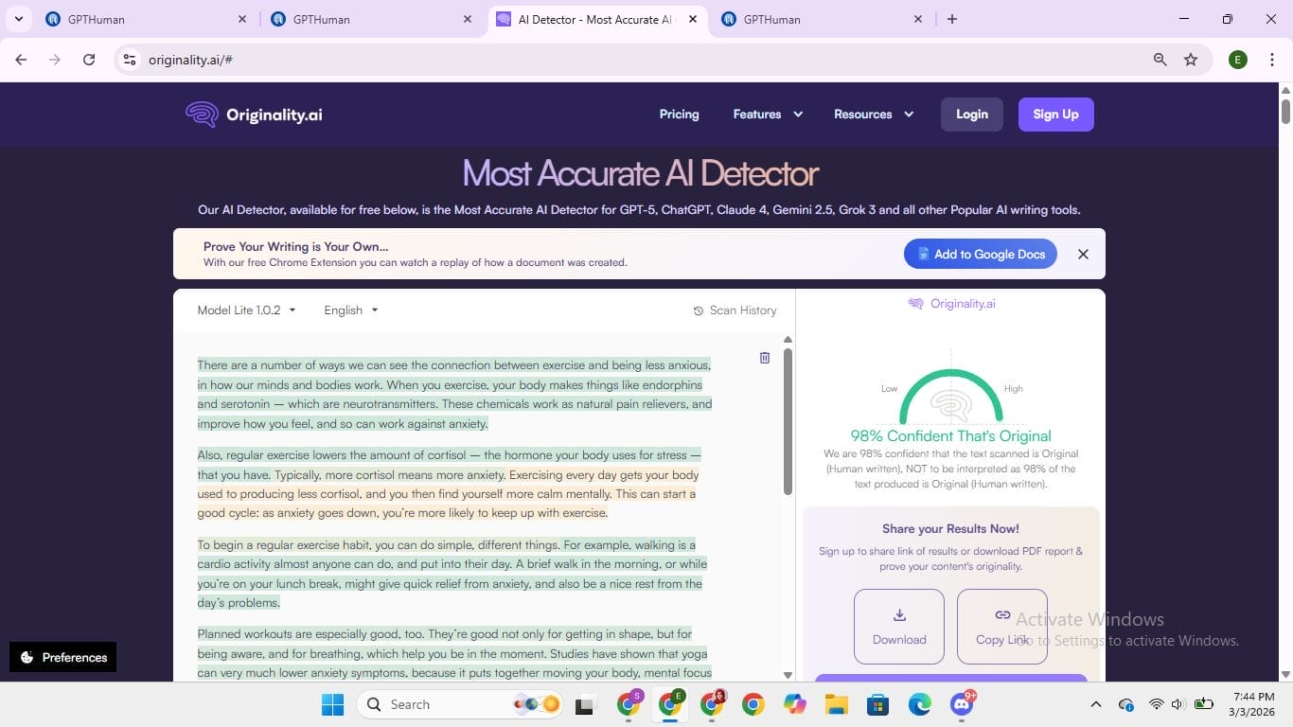Close the AI Detector tab
Image resolution: width=1293 pixels, height=727 pixels.
(x=693, y=19)
